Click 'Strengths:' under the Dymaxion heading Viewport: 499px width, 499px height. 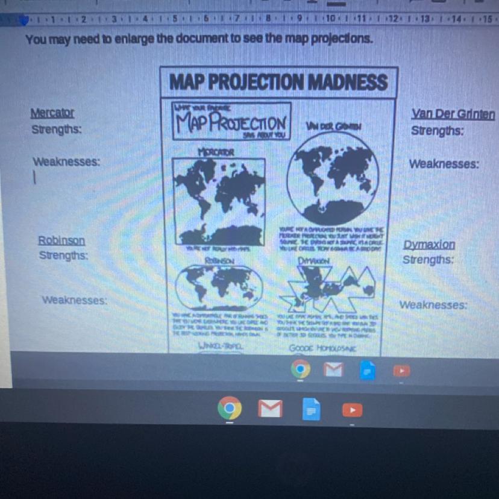tap(428, 260)
